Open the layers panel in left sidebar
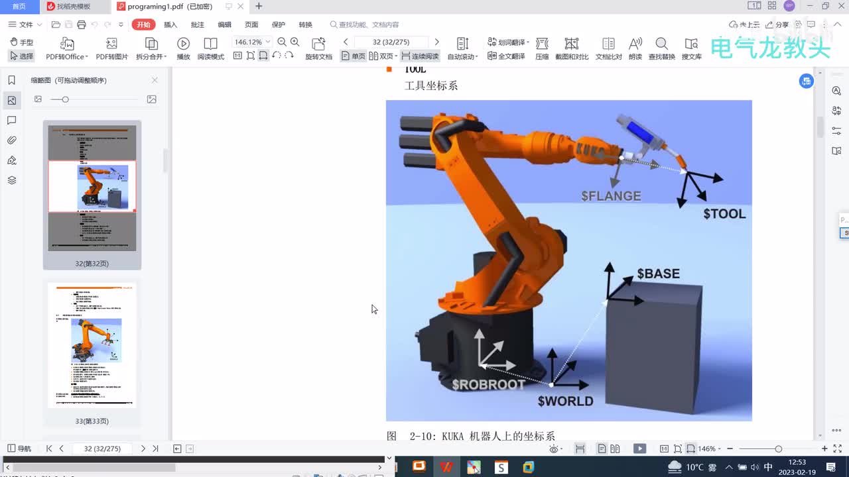 pos(11,180)
